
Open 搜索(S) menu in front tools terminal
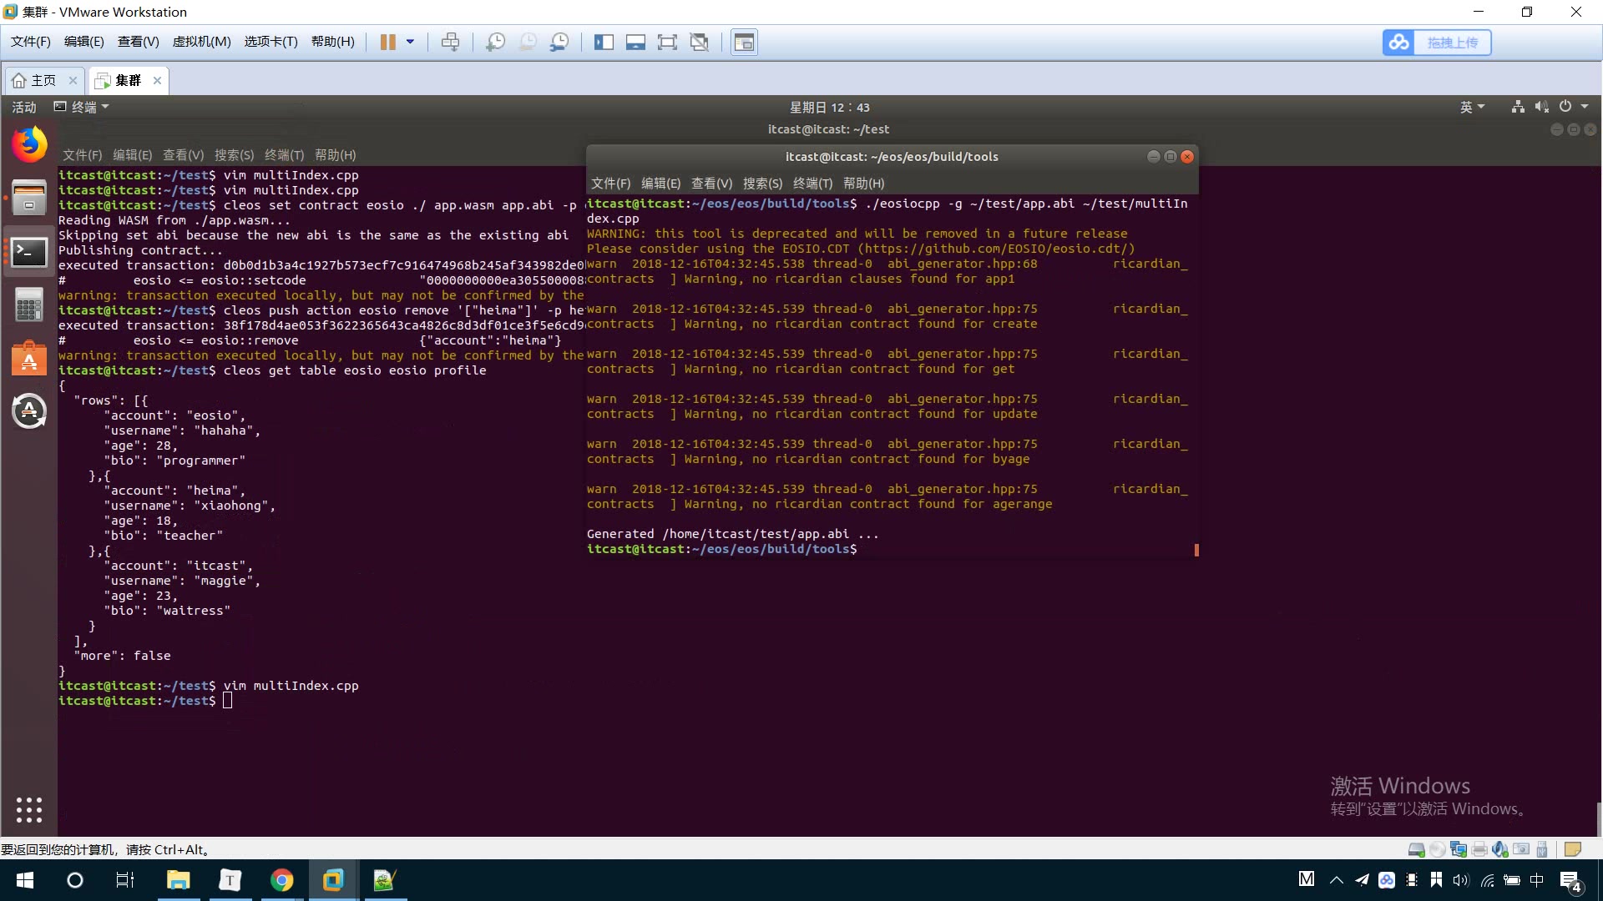[762, 184]
